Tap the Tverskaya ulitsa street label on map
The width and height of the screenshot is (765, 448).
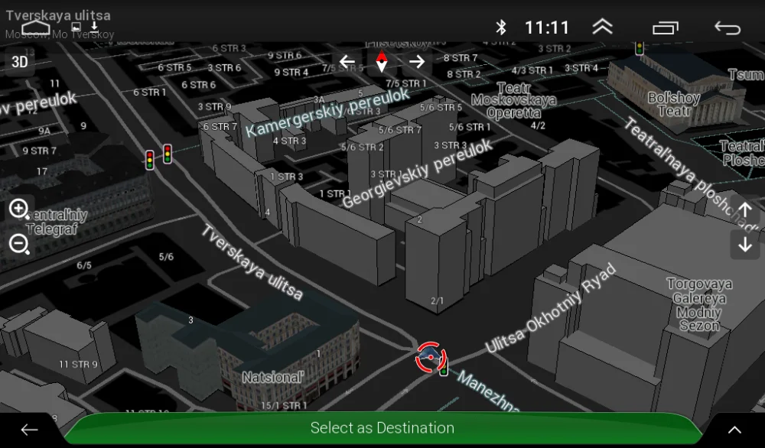coord(252,262)
